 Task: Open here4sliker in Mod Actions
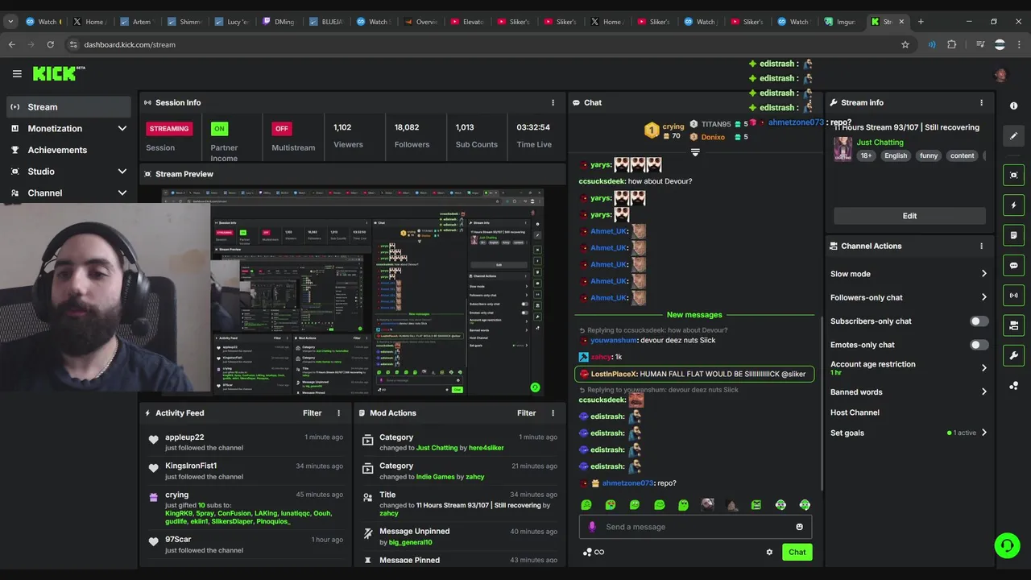click(486, 448)
